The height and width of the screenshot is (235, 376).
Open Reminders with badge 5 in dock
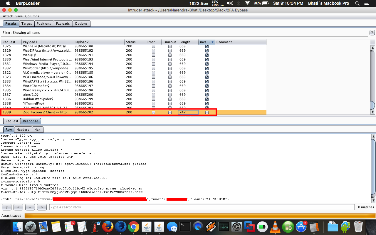point(69,227)
